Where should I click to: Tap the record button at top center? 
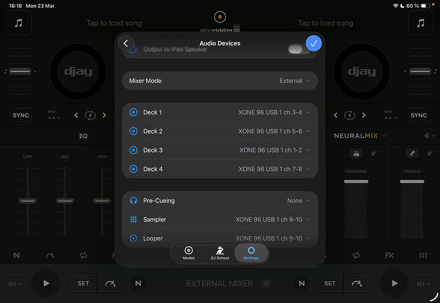220,17
